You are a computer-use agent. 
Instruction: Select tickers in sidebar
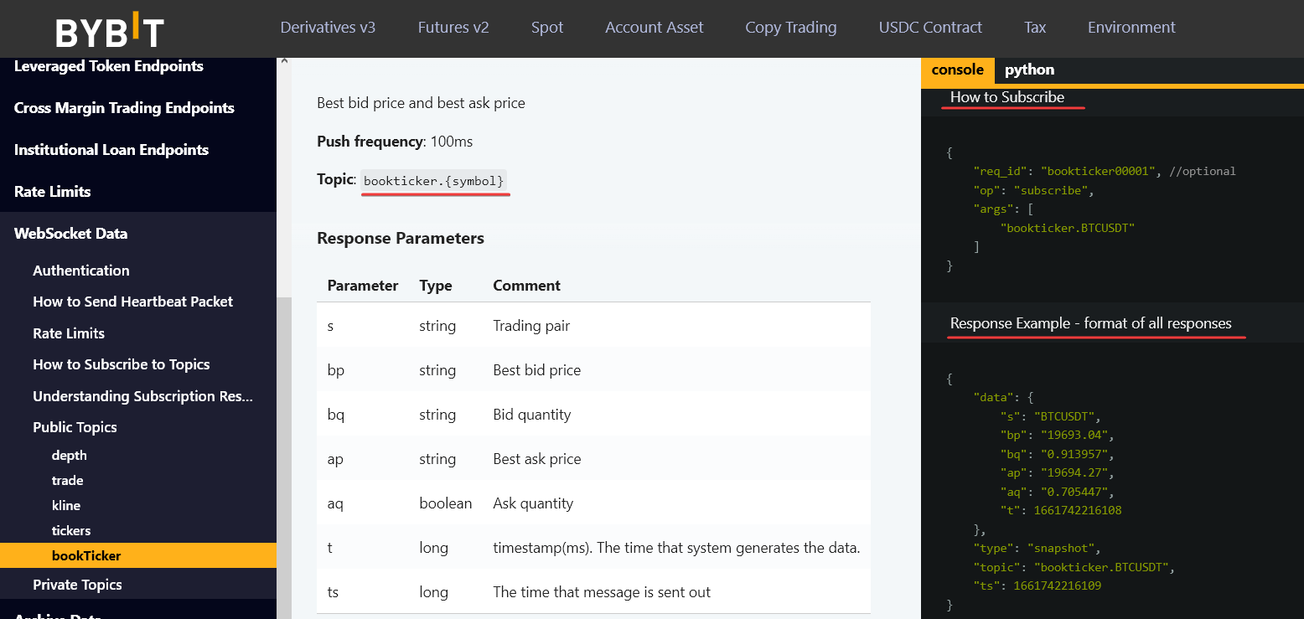[71, 531]
